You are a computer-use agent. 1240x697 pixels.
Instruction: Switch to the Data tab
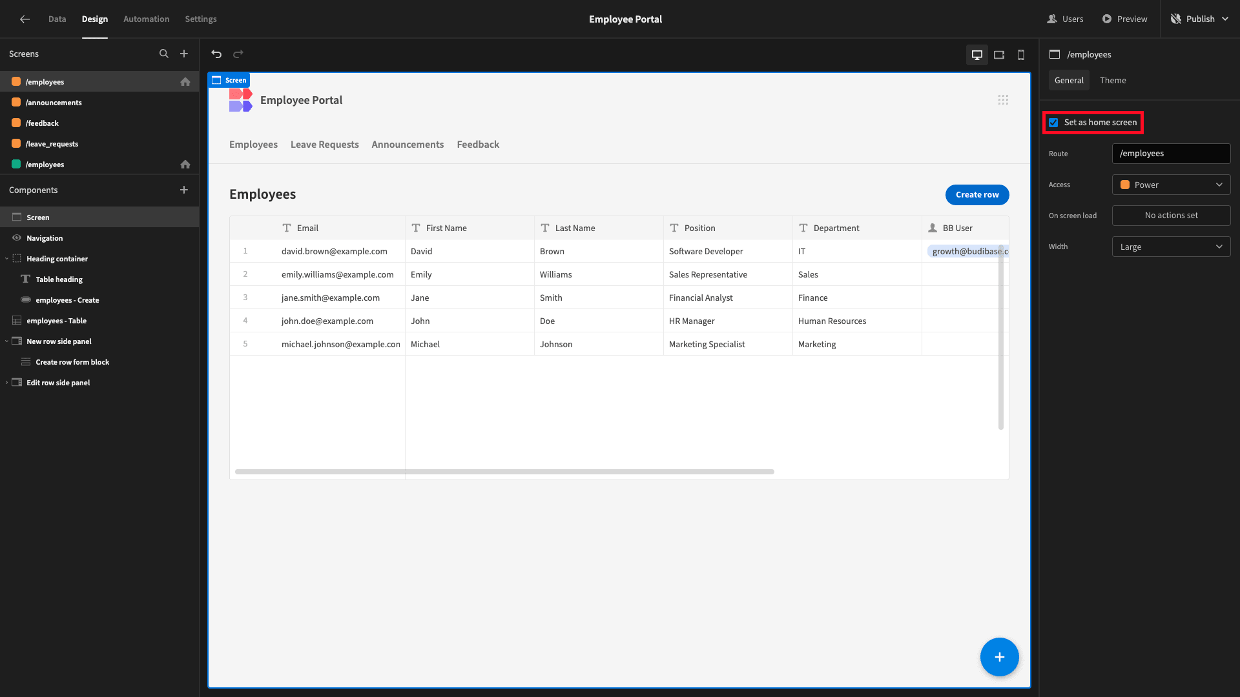(x=57, y=19)
